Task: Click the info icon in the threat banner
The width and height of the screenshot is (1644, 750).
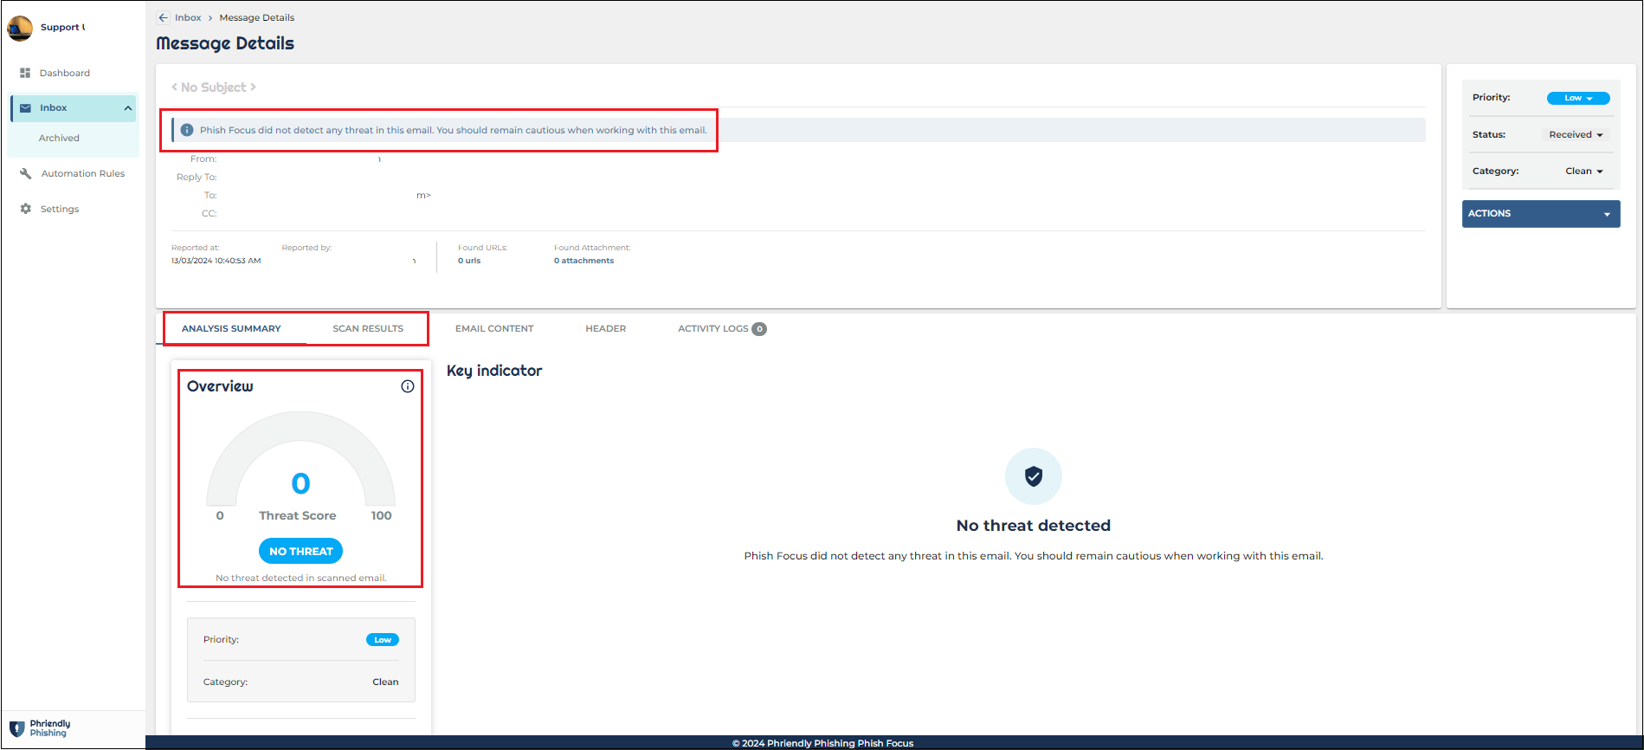Action: (186, 130)
